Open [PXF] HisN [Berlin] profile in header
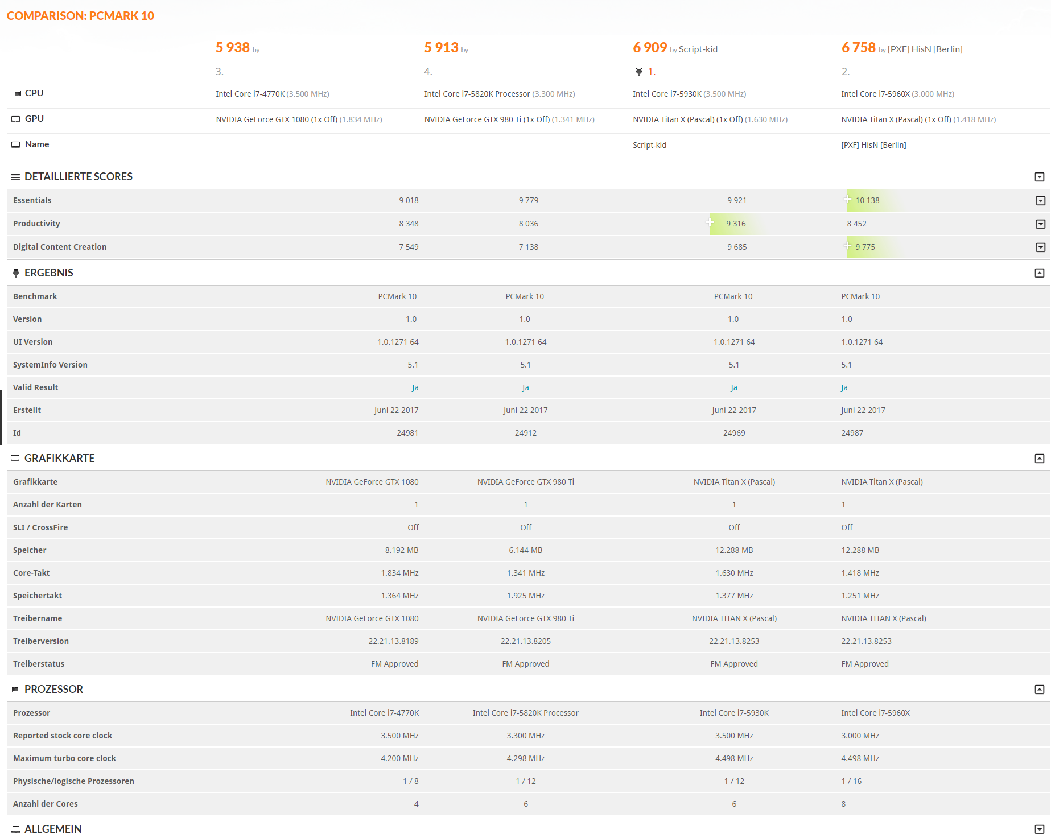 click(925, 49)
